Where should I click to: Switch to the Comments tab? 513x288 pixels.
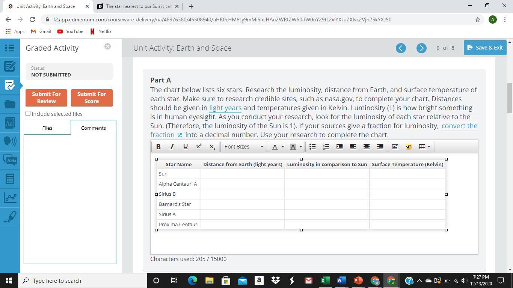(94, 128)
